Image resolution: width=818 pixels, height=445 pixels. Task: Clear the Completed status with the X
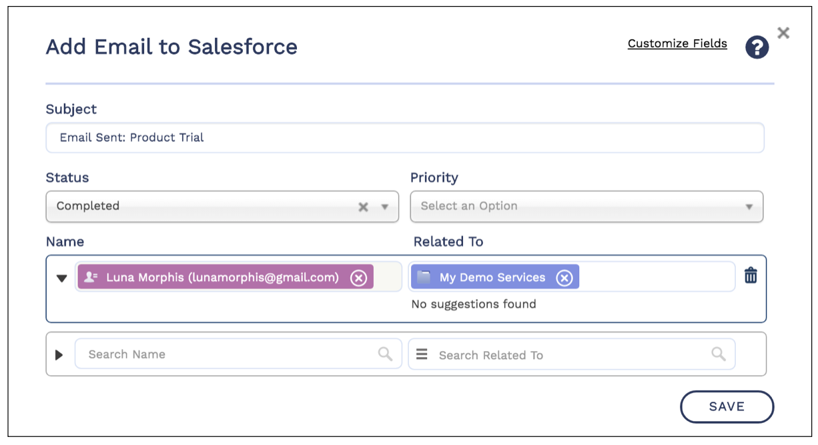(x=363, y=207)
